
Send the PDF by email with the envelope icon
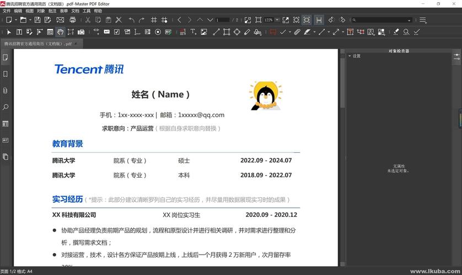tap(60, 20)
